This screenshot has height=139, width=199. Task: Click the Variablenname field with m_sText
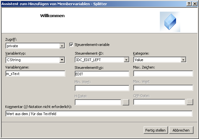coord(35,74)
